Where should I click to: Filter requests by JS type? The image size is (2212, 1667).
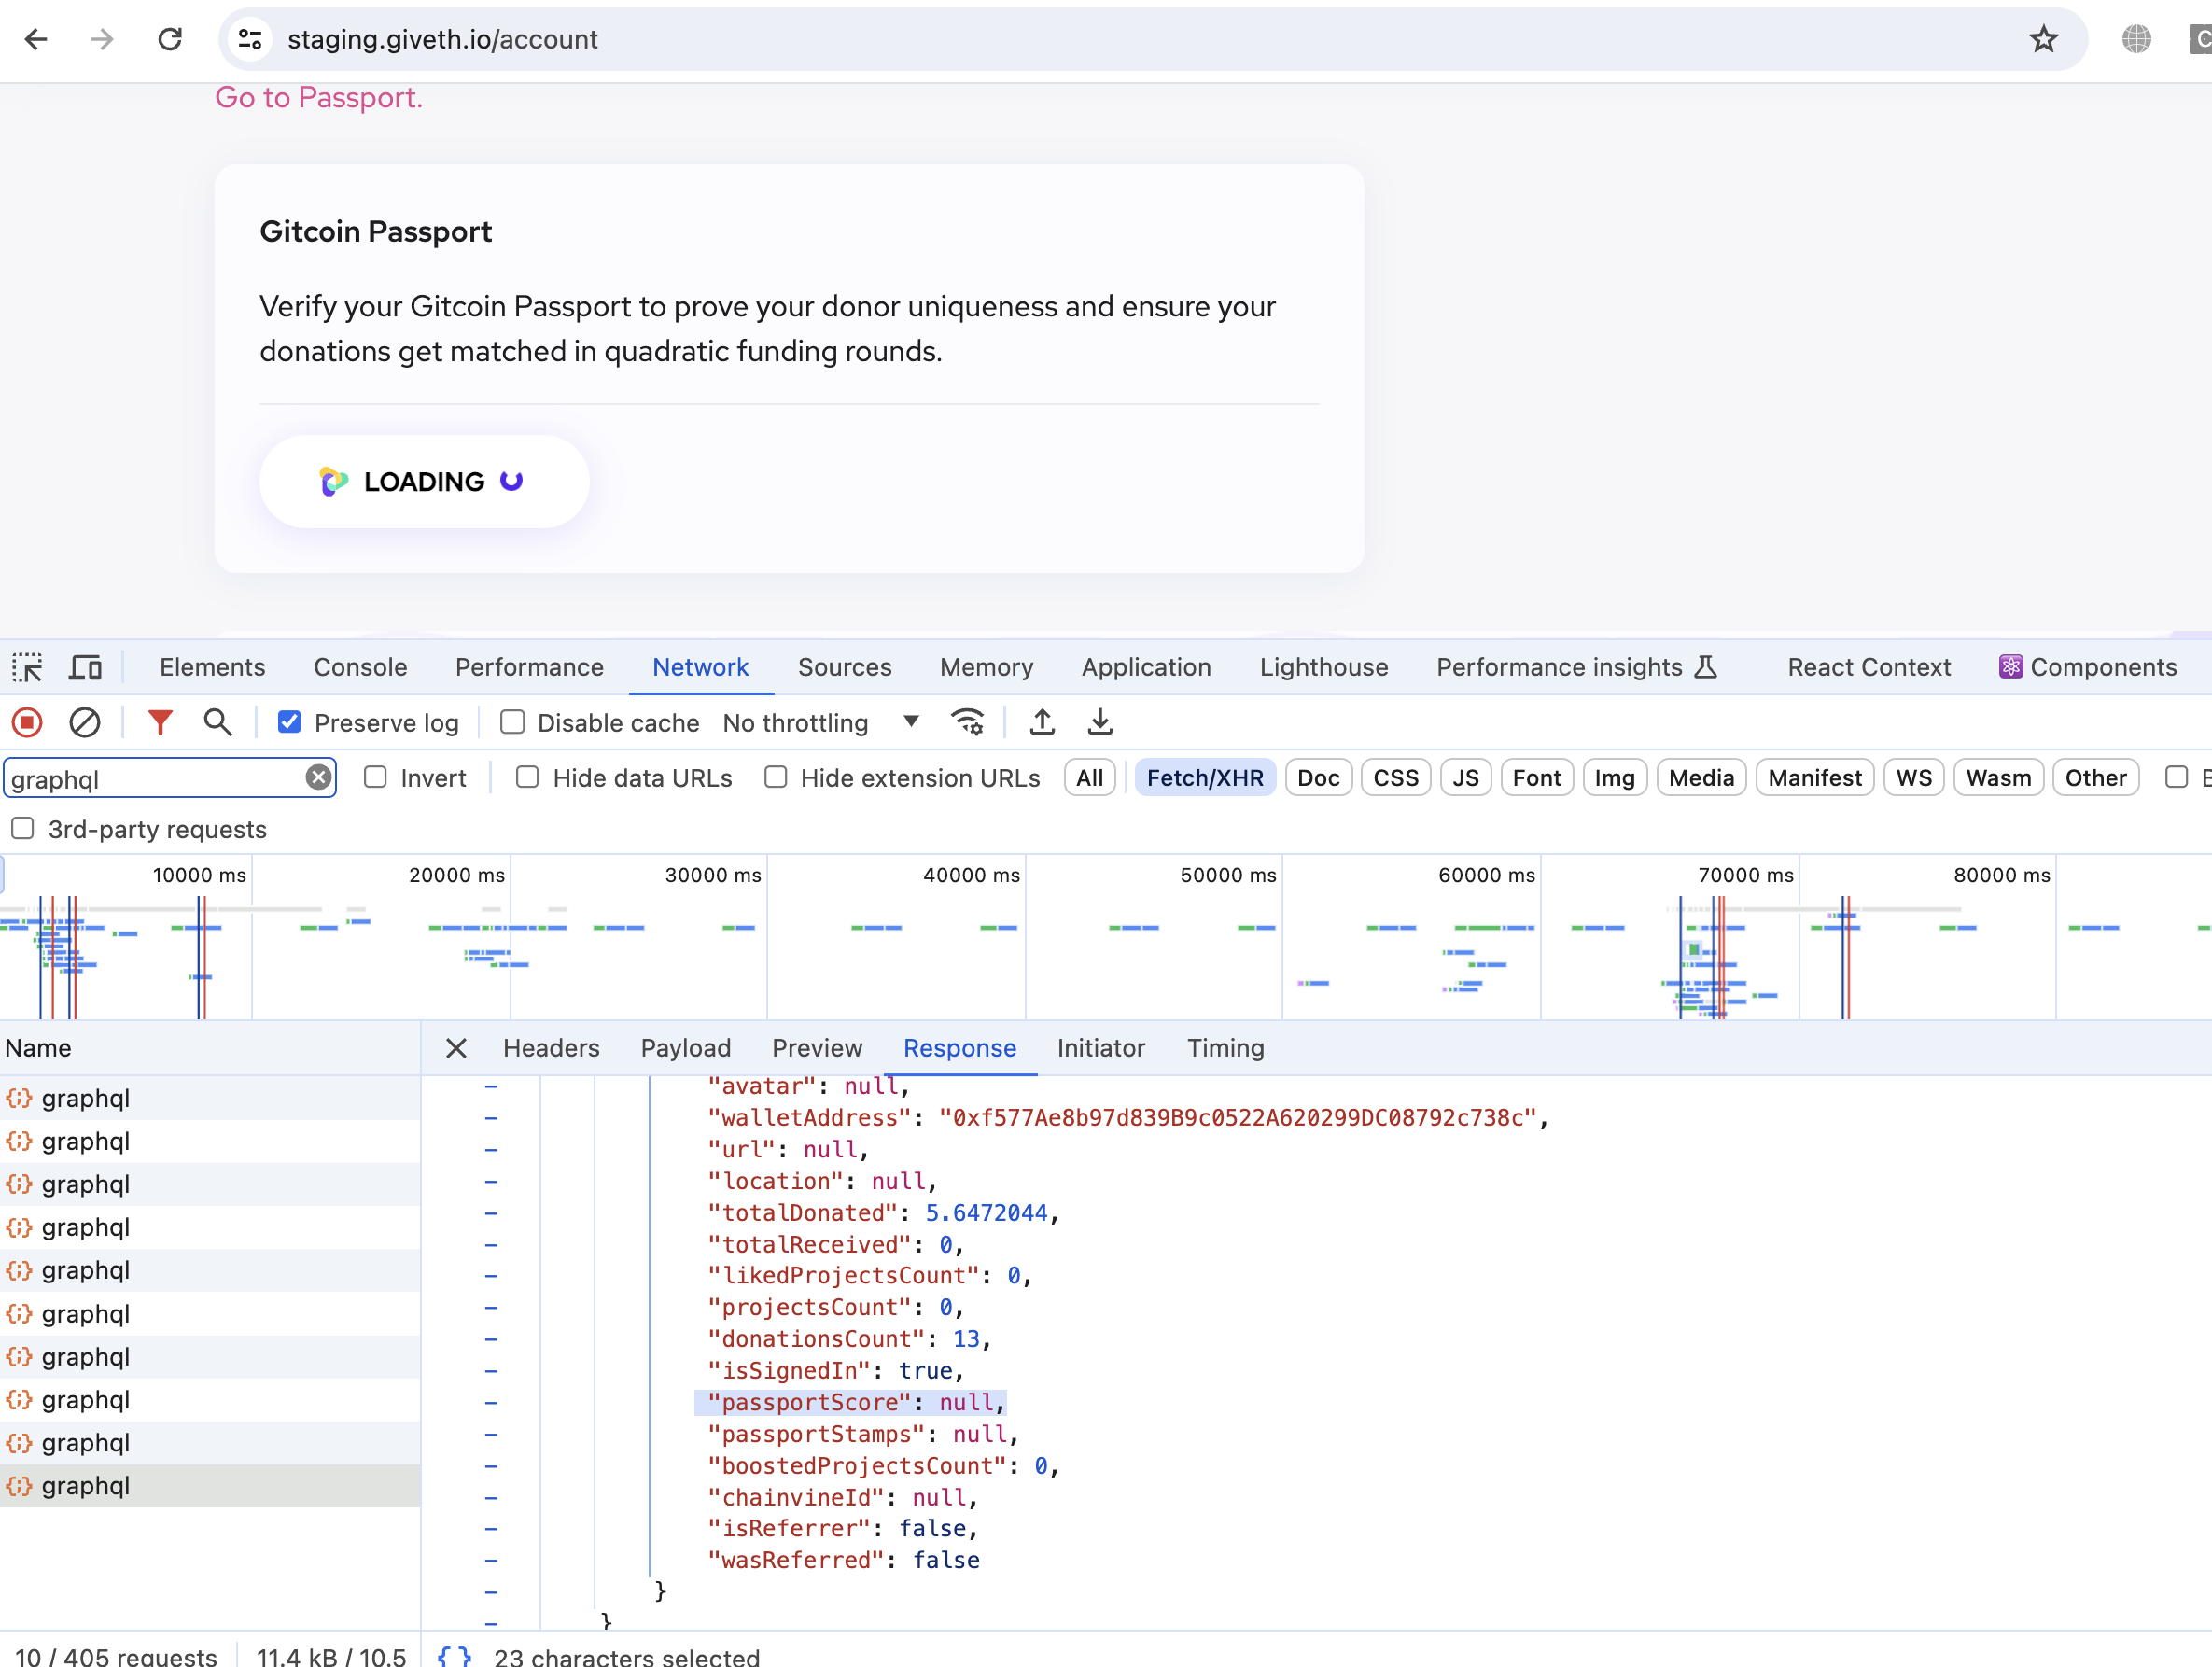click(1465, 777)
